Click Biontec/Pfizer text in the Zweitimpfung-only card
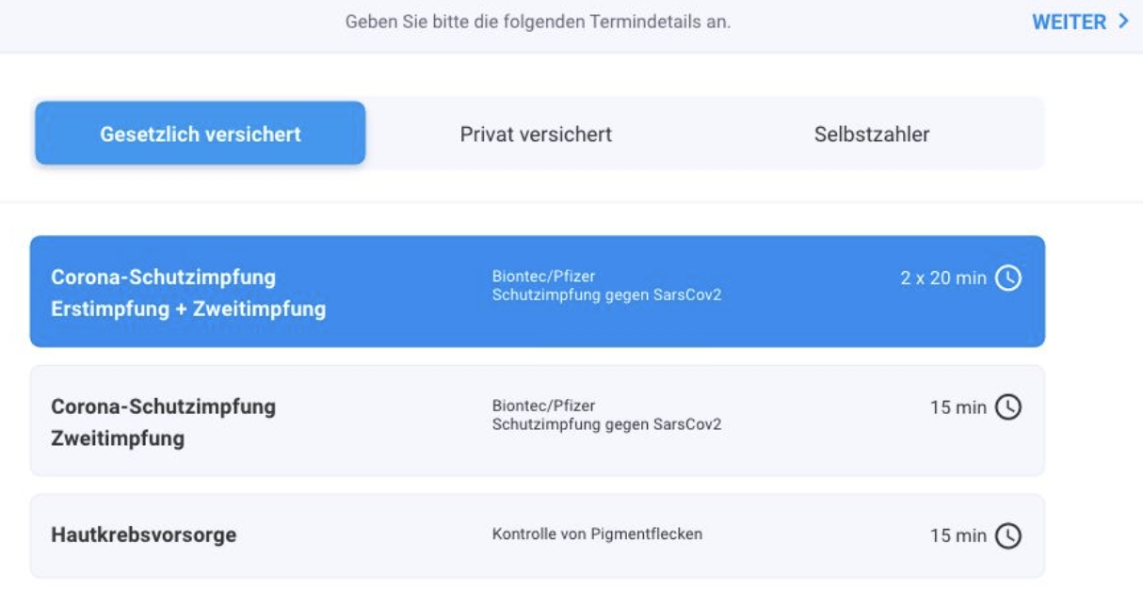Screen dimensions: 1143x606 (x=543, y=406)
